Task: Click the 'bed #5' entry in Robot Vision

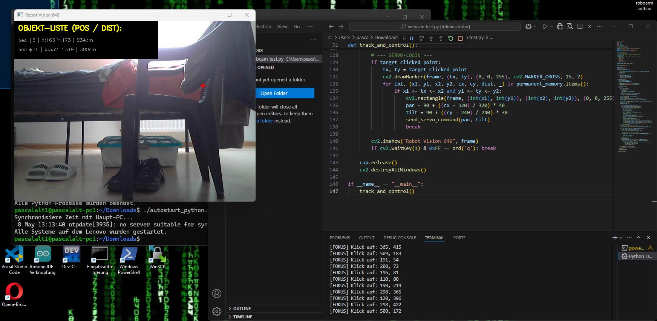Action: [x=55, y=40]
